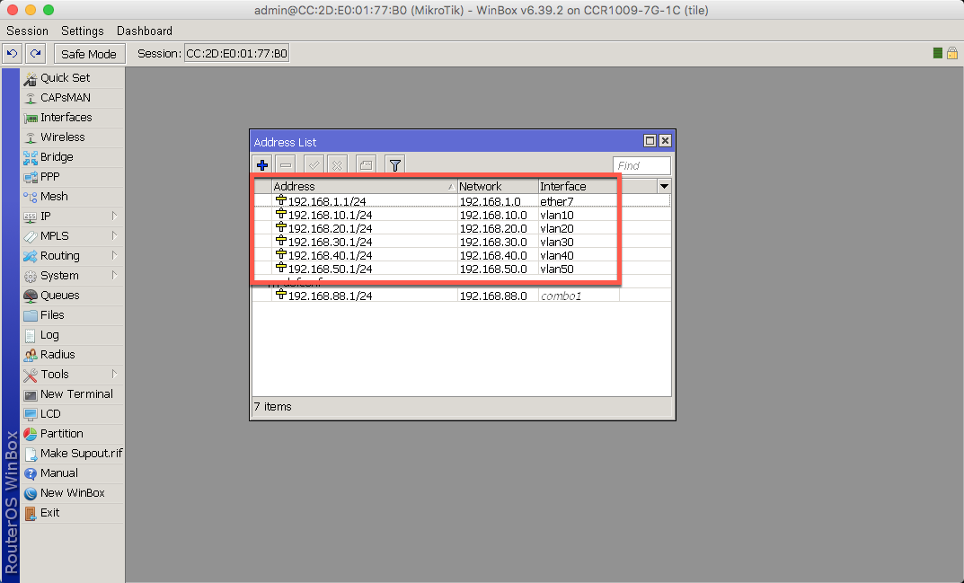Screen dimensions: 964x583
Task: Open the PPP sidebar item
Action: pos(73,176)
